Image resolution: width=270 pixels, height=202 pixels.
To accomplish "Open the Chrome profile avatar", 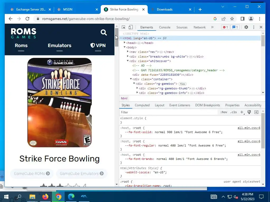I will point(251,19).
